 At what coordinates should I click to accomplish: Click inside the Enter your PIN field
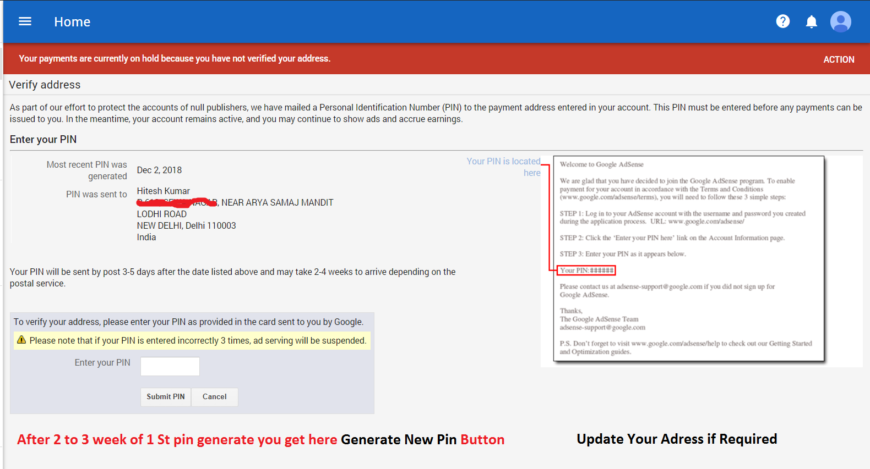coord(170,366)
